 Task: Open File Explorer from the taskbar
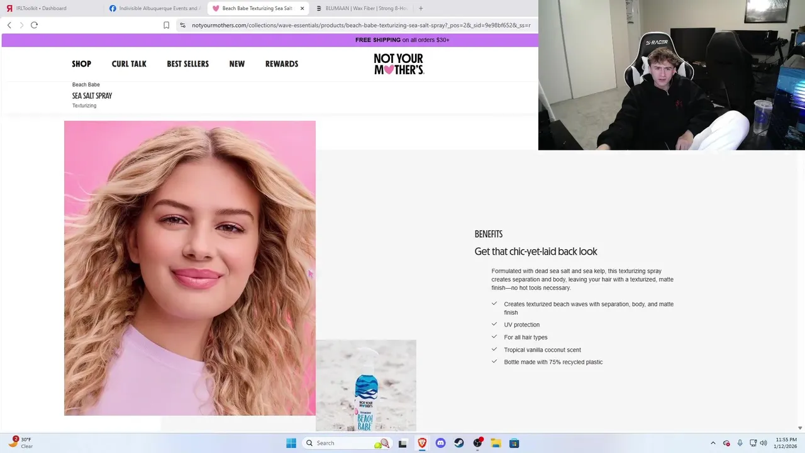[x=496, y=443]
